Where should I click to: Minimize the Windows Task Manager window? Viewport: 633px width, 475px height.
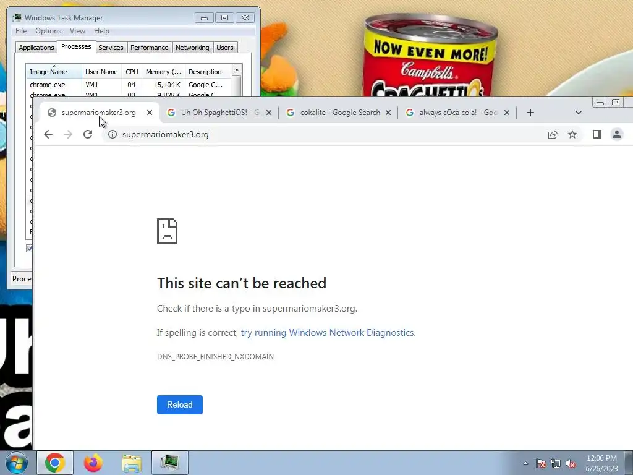(204, 18)
